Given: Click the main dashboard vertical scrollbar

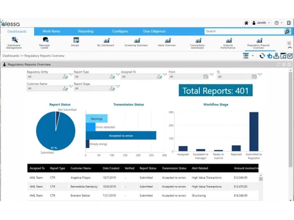Looking at the screenshot, I should 290,119.
